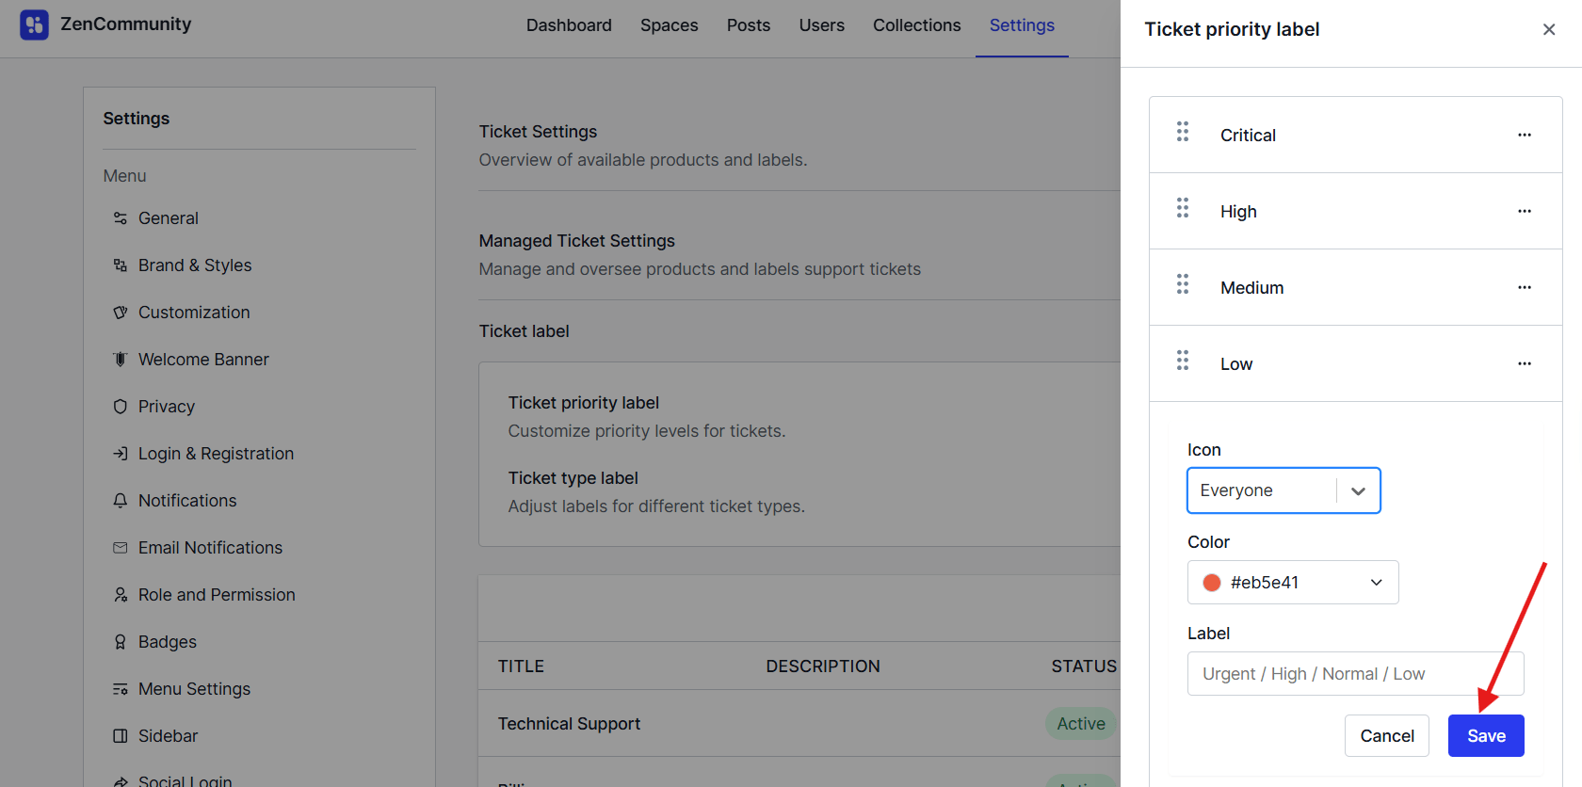Image resolution: width=1582 pixels, height=787 pixels.
Task: Select the Critical priority label text
Action: (x=1248, y=136)
